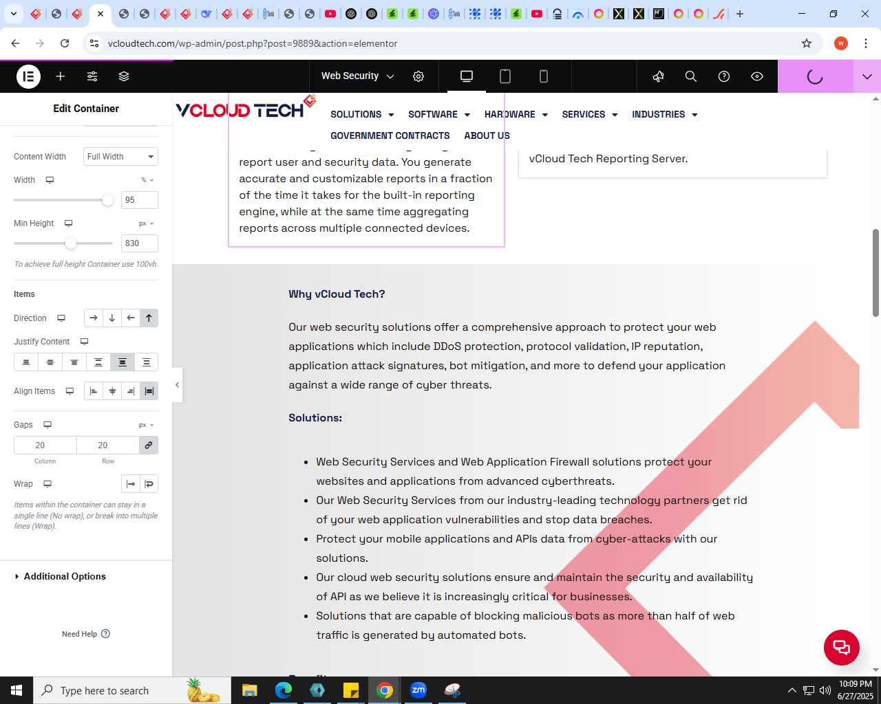Image resolution: width=881 pixels, height=704 pixels.
Task: Switch to desktop preview mode
Action: pos(467,76)
